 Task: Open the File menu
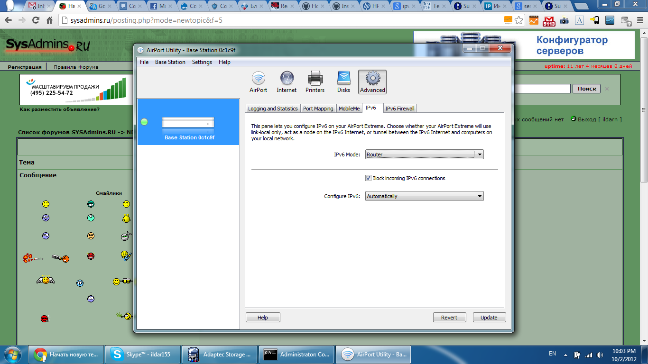144,62
